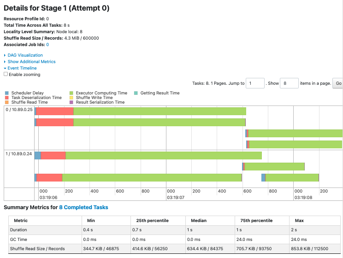Viewport: 343px width, 258px height.
Task: Click the Duration Max value 2 s
Action: click(x=294, y=230)
